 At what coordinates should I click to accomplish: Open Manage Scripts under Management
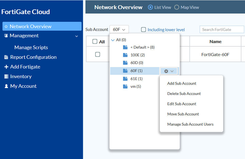pos(31,47)
